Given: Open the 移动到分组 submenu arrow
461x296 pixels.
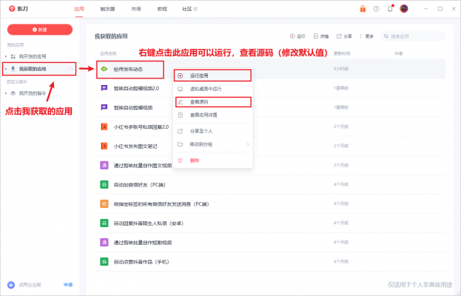Looking at the screenshot, I should tap(247, 144).
